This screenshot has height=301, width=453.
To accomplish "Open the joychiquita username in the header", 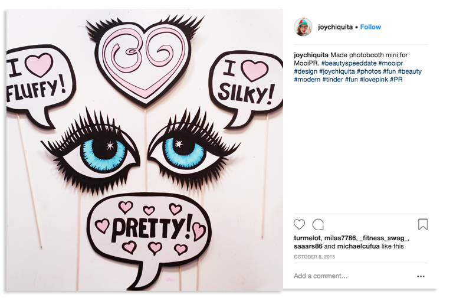I will 336,27.
